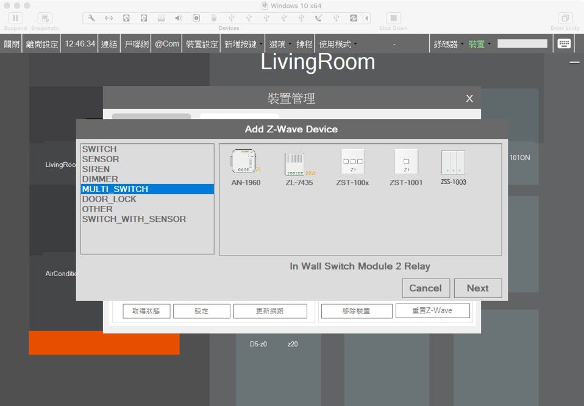
Task: Select OTHER in the device type list
Action: 148,209
